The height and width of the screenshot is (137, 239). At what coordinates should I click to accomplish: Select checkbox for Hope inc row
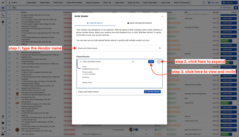click(x=9, y=116)
